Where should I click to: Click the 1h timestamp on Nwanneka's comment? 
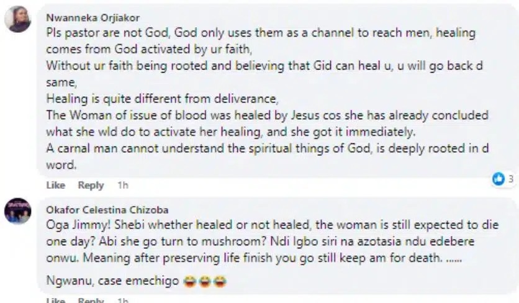(122, 185)
